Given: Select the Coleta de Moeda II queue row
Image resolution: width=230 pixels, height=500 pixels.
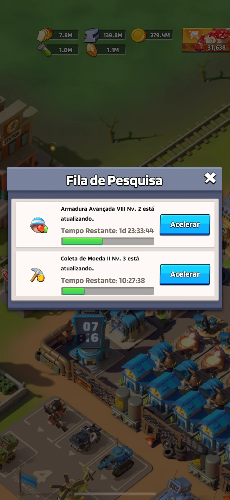Looking at the screenshot, I should pyautogui.click(x=115, y=274).
